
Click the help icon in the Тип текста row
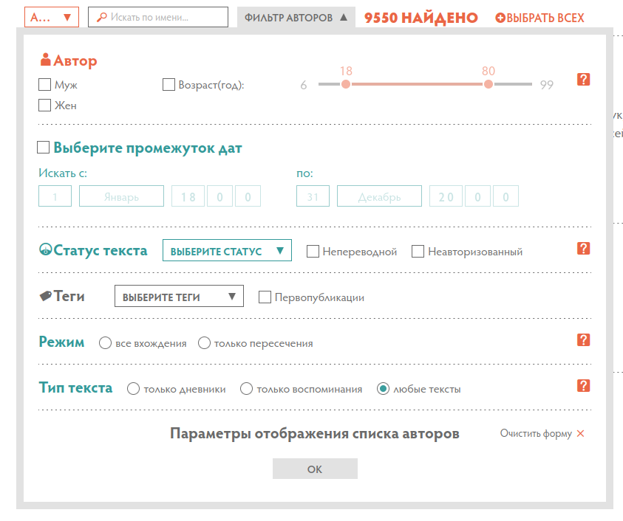coord(583,385)
